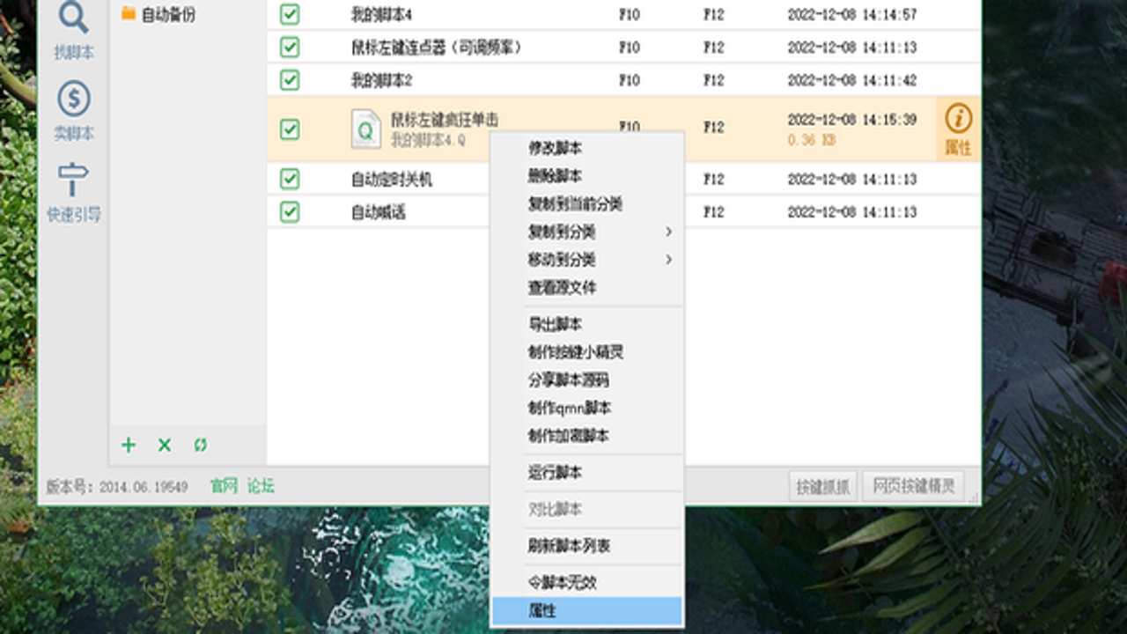
Task: Click the 按键抓抓 button
Action: click(x=823, y=486)
